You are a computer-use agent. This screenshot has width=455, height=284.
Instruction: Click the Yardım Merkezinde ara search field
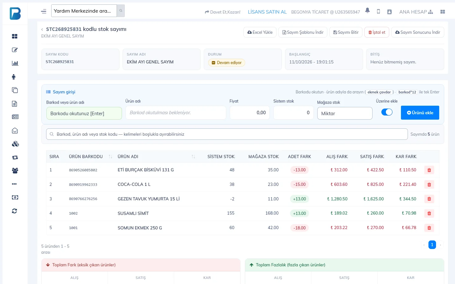pos(84,11)
